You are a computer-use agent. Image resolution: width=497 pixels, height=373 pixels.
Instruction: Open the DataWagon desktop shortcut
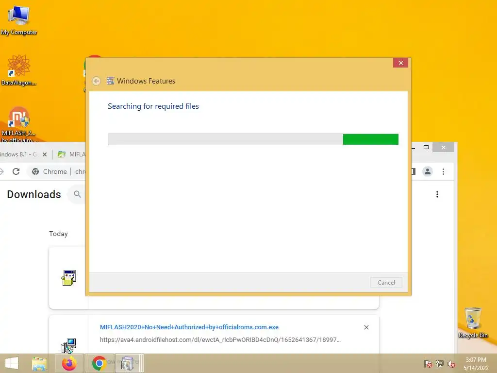tap(18, 70)
